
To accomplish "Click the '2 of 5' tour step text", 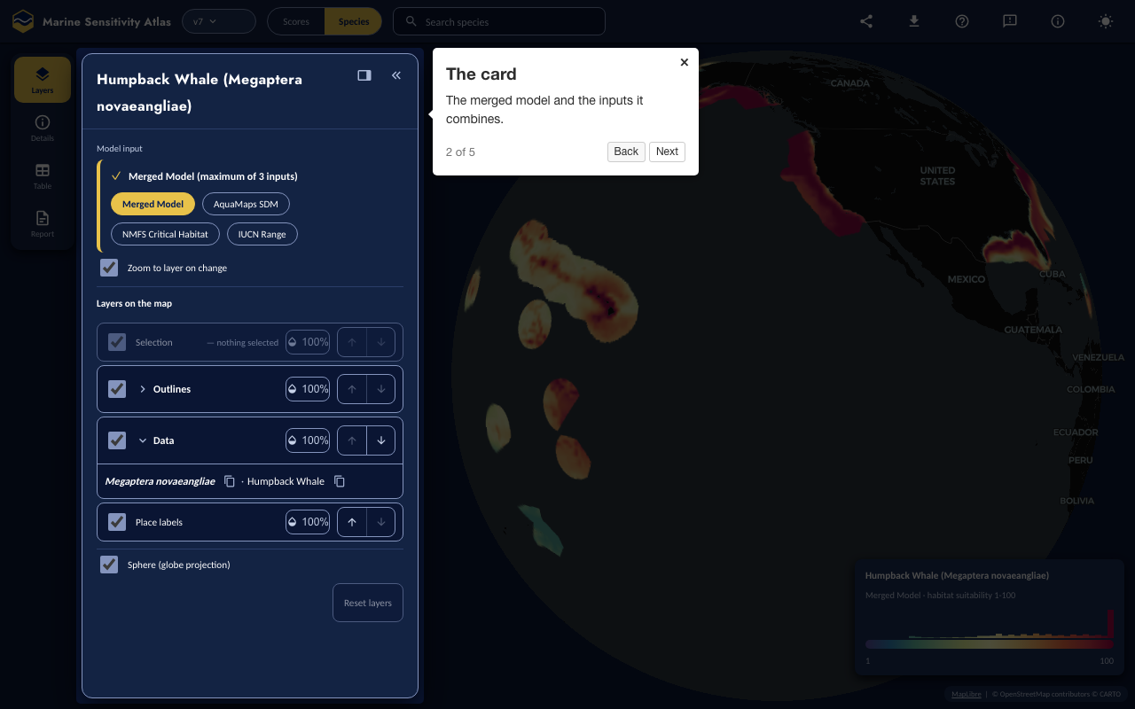I will click(x=460, y=152).
